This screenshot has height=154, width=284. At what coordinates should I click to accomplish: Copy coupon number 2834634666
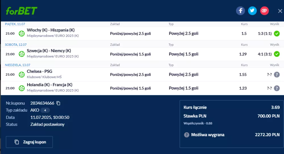coord(58,103)
